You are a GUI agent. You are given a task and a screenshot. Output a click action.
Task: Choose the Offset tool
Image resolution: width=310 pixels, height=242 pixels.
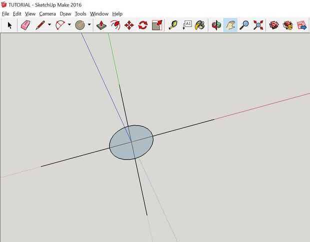tap(115, 25)
